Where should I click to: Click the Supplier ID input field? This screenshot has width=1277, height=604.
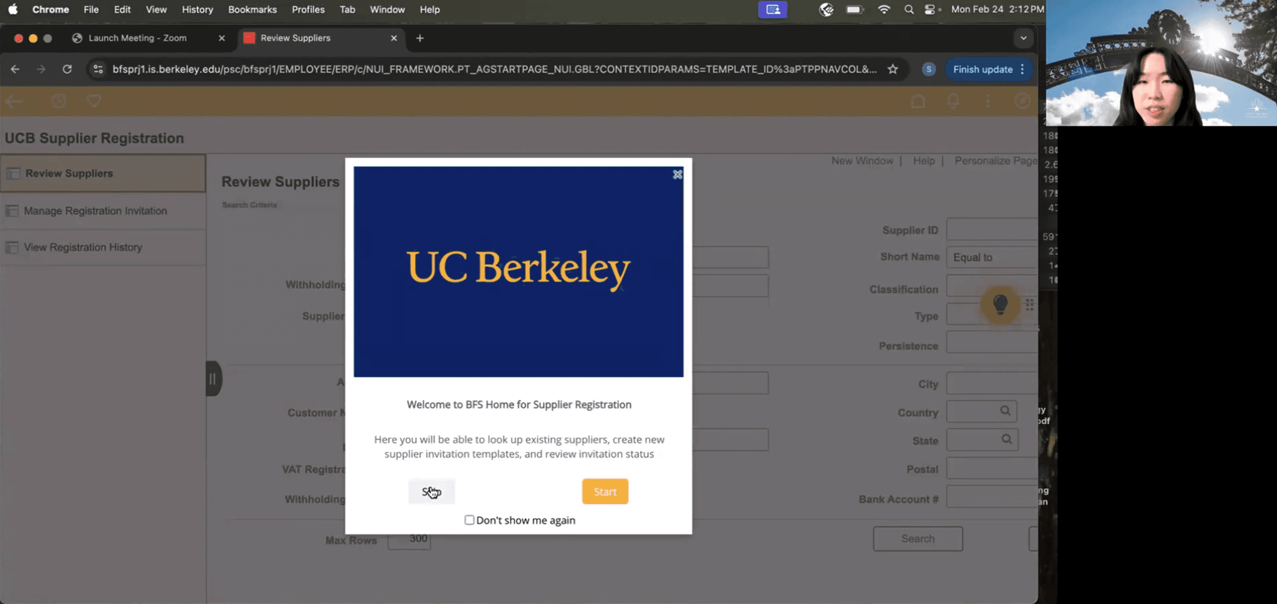(x=991, y=230)
